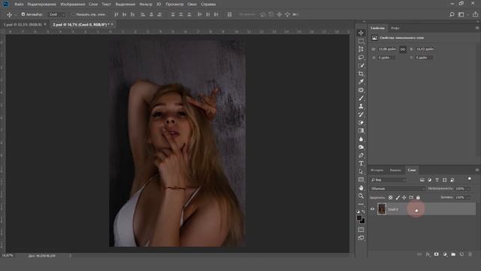The width and height of the screenshot is (481, 271).
Task: Select the Eraser tool
Action: pos(361,123)
